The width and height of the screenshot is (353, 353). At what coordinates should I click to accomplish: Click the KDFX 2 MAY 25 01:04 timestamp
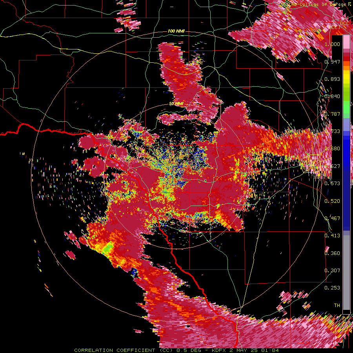(x=245, y=350)
